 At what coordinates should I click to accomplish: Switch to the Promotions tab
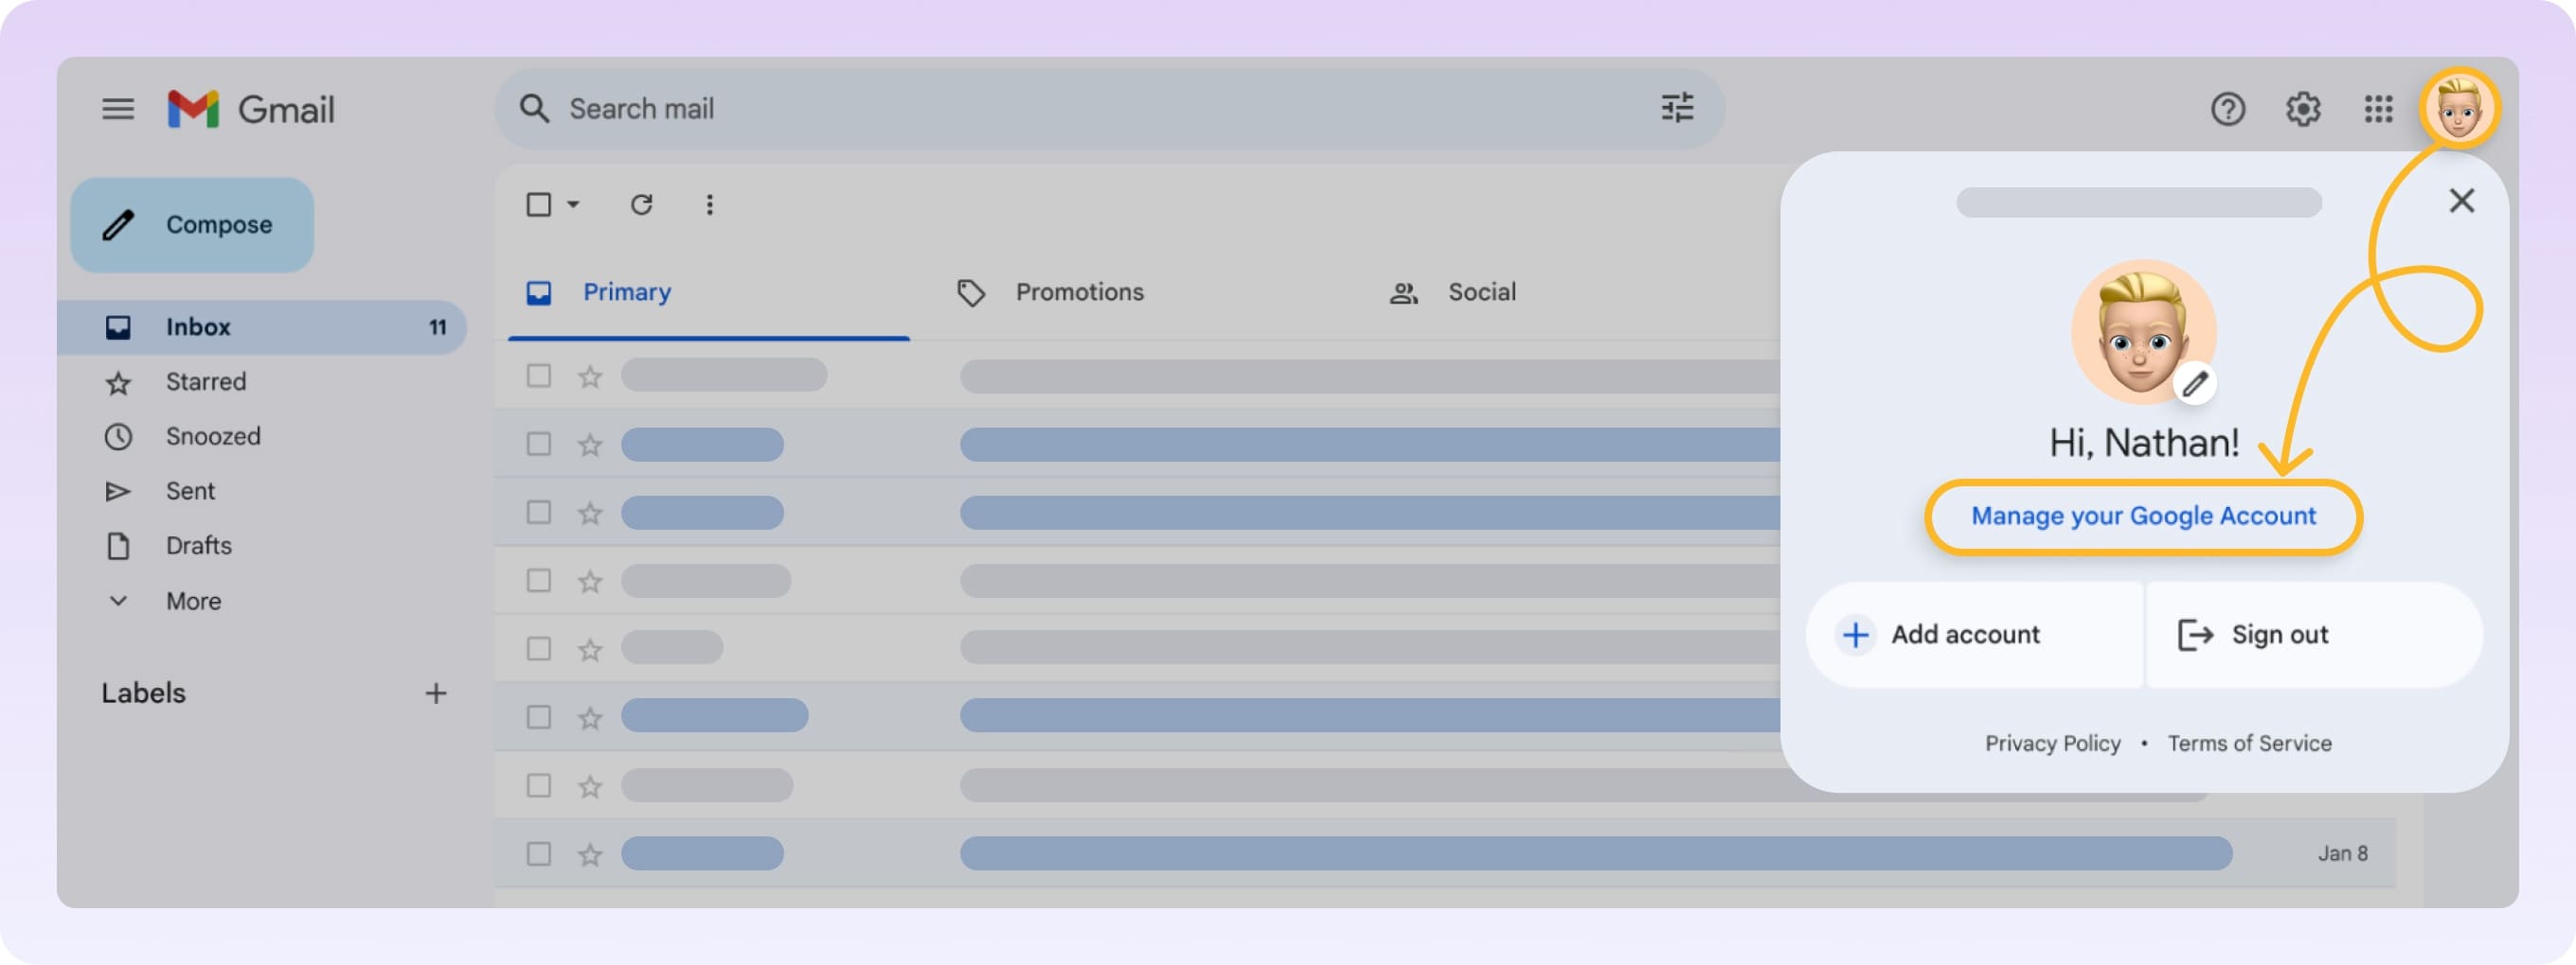(1079, 291)
